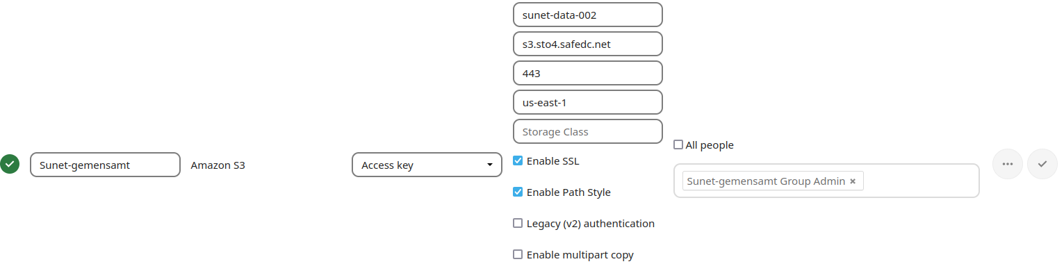Click the Enable multipart copy label

tap(580, 255)
